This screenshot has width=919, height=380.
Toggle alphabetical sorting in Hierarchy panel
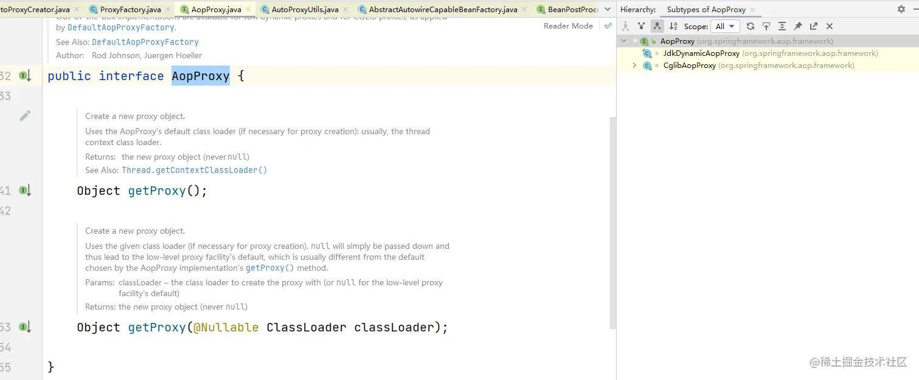[673, 26]
